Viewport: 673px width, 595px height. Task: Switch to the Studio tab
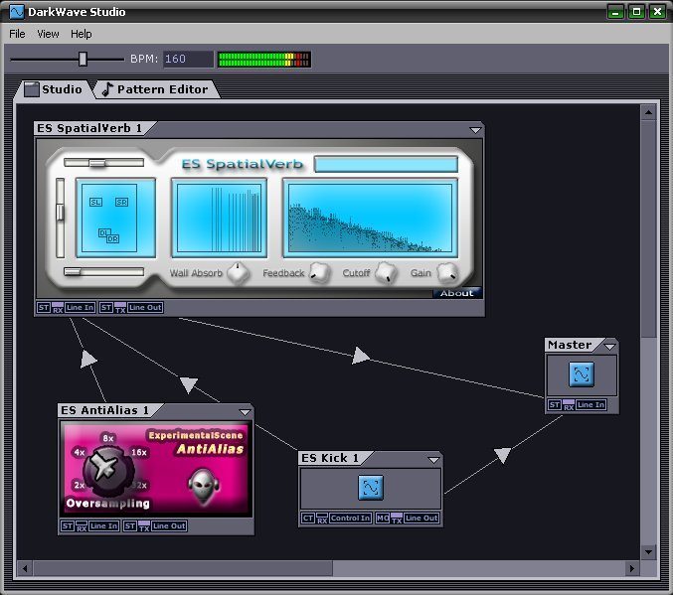54,89
